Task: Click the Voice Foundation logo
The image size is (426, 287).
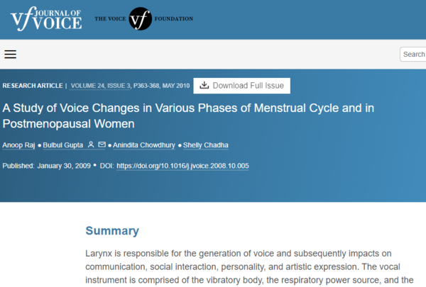Action: point(140,18)
